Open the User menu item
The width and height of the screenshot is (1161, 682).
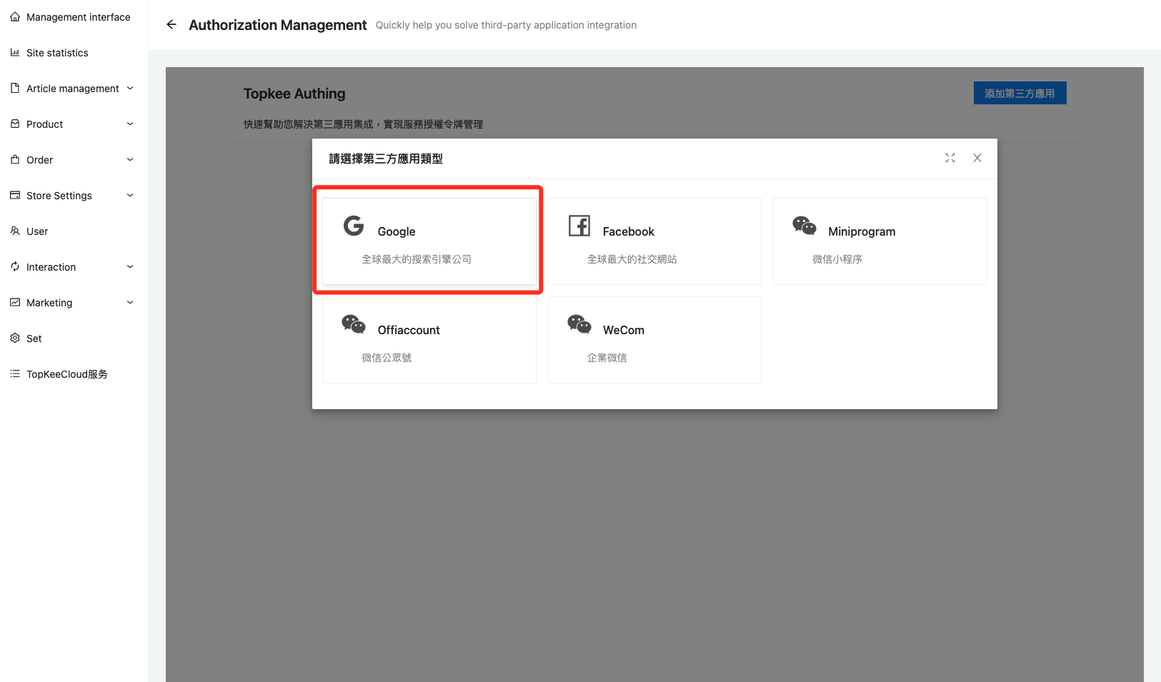pyautogui.click(x=37, y=231)
